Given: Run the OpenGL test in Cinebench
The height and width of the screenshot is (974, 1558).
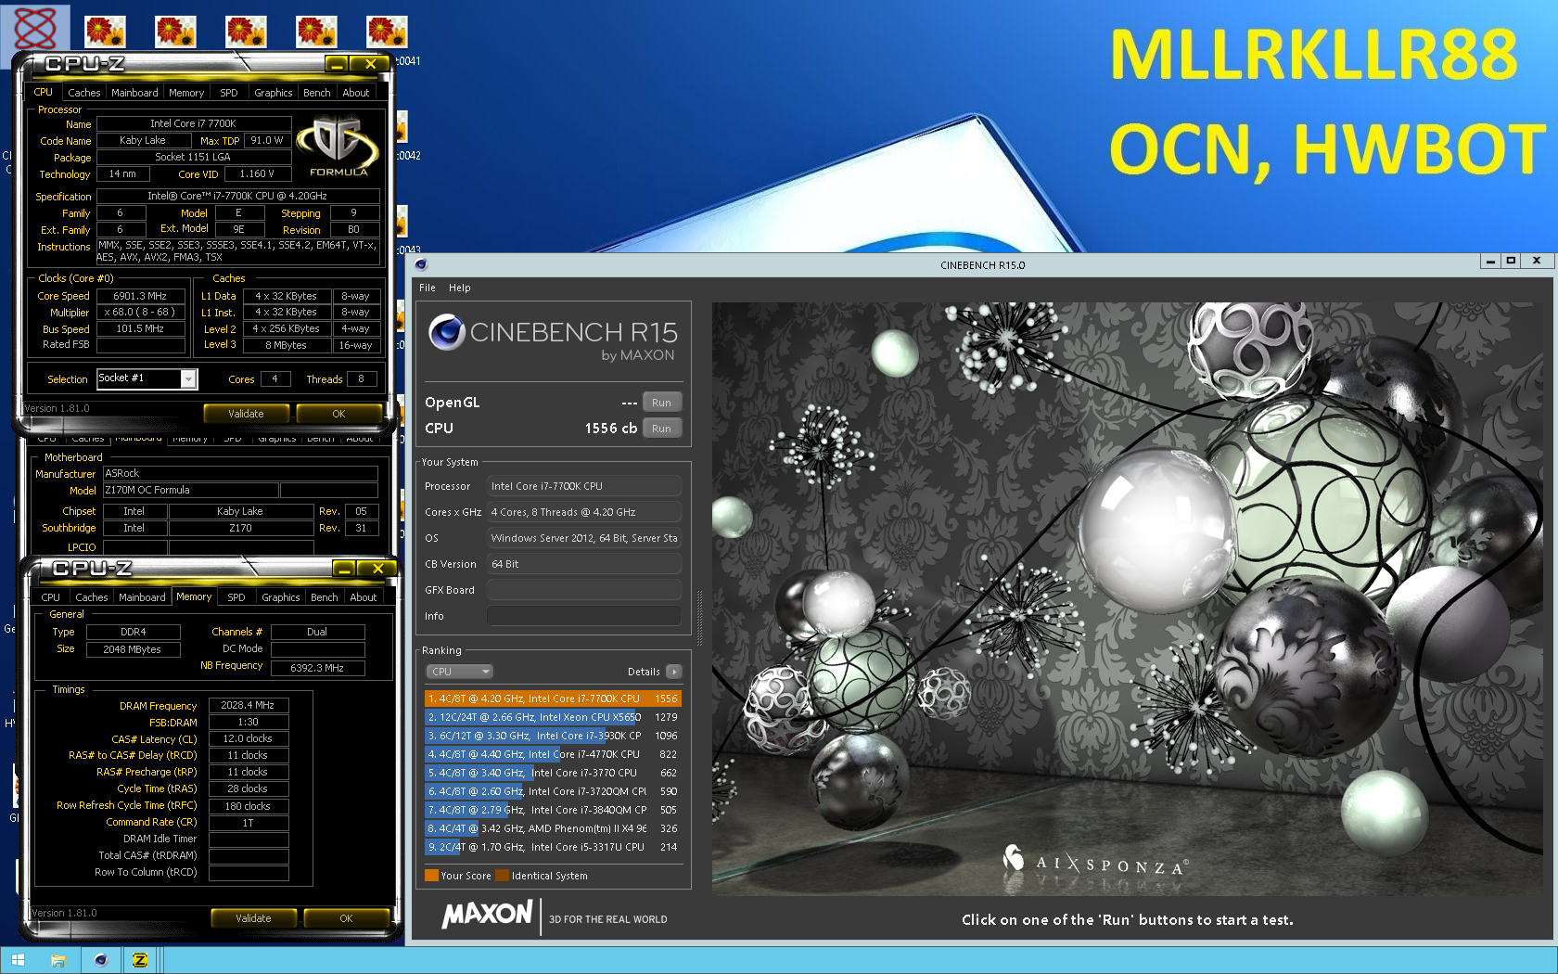Looking at the screenshot, I should tap(661, 403).
